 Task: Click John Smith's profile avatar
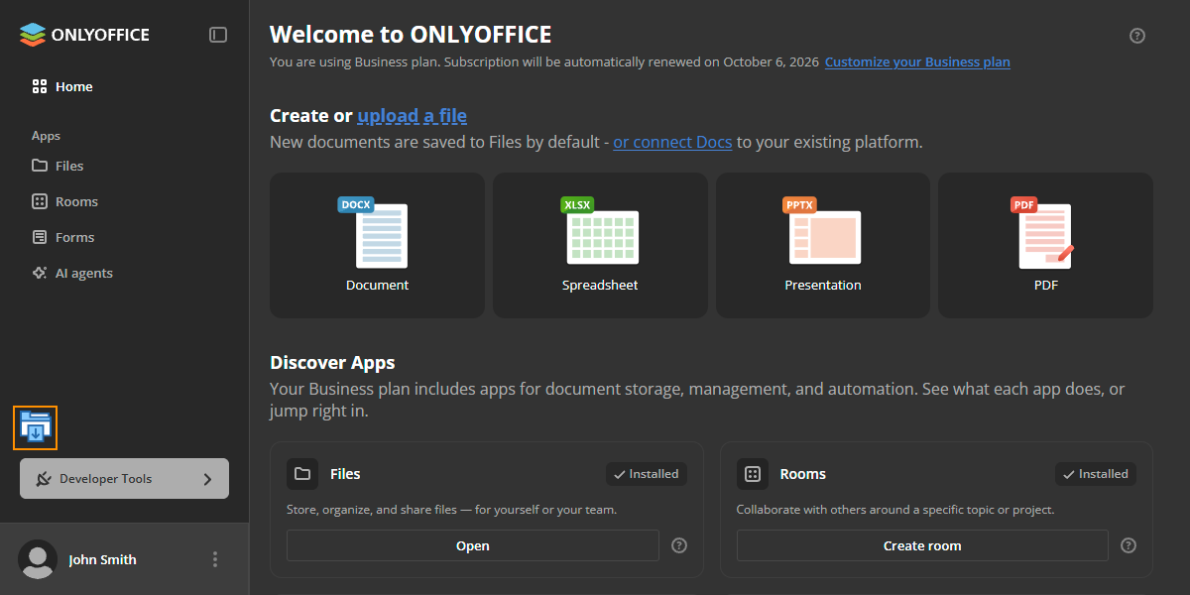point(38,559)
